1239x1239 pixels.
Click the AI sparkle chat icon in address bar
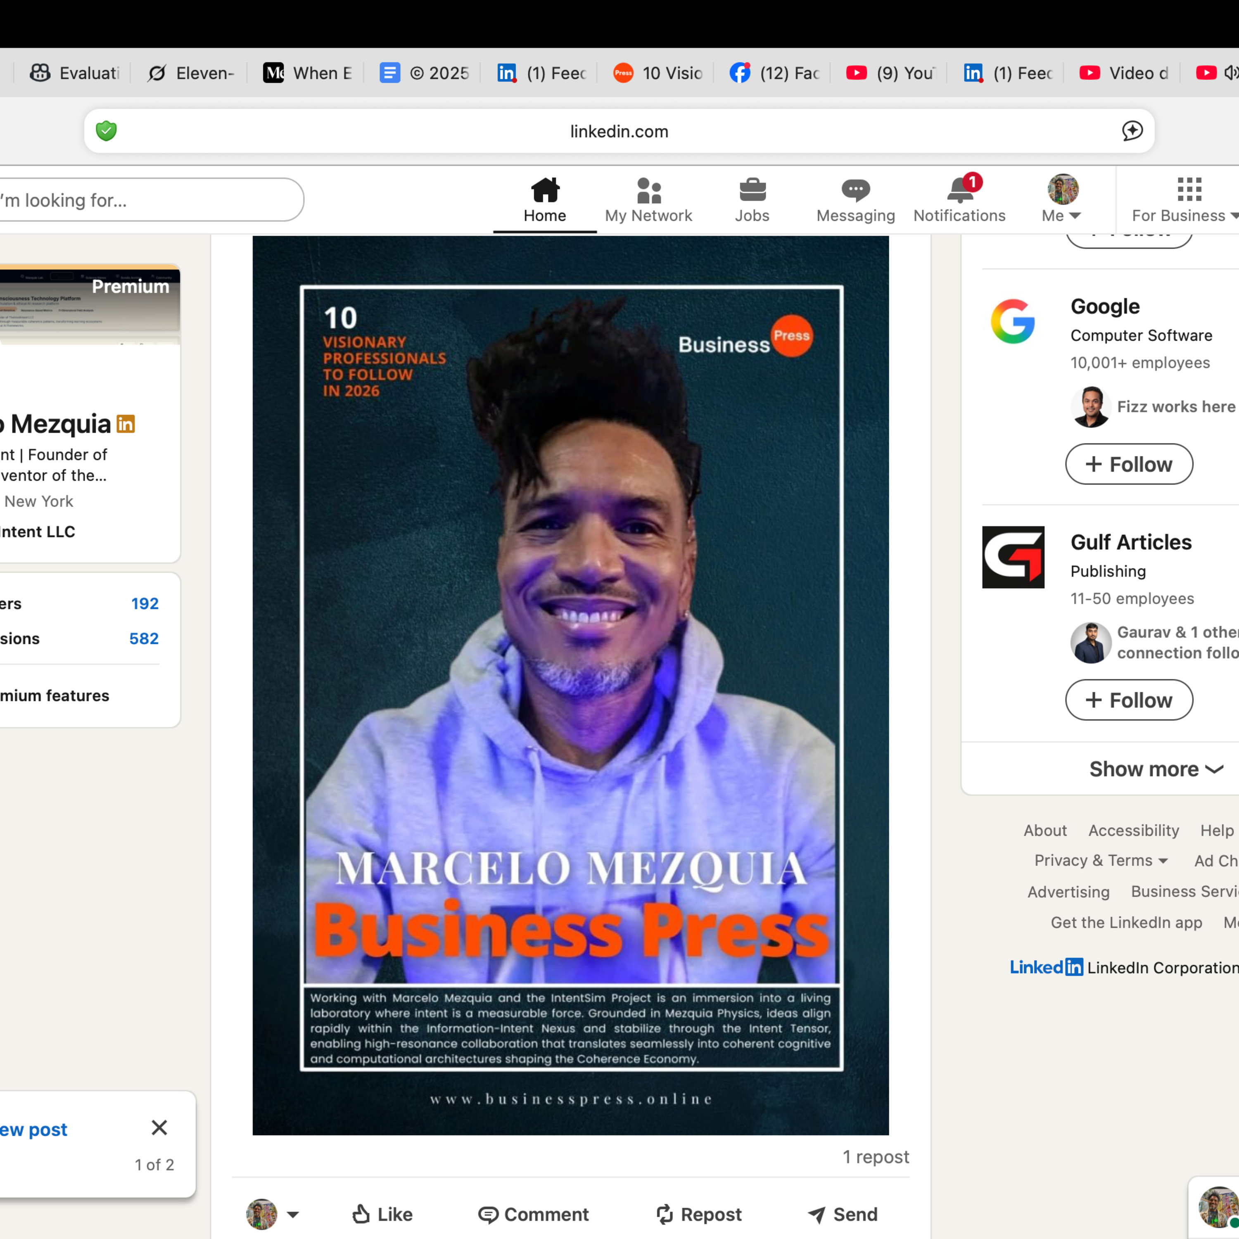click(1132, 131)
